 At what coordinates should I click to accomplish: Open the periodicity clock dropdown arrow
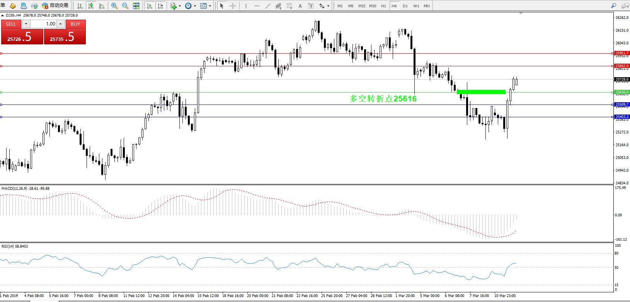click(x=195, y=6)
